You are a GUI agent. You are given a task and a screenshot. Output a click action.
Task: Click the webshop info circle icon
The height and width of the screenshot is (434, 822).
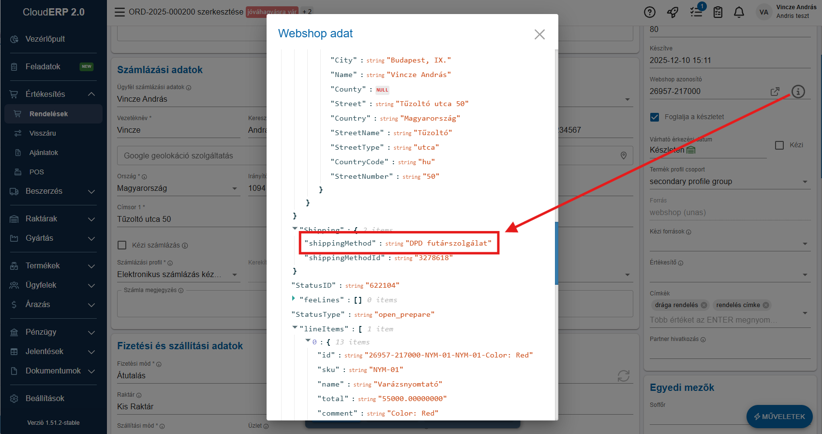click(x=798, y=92)
